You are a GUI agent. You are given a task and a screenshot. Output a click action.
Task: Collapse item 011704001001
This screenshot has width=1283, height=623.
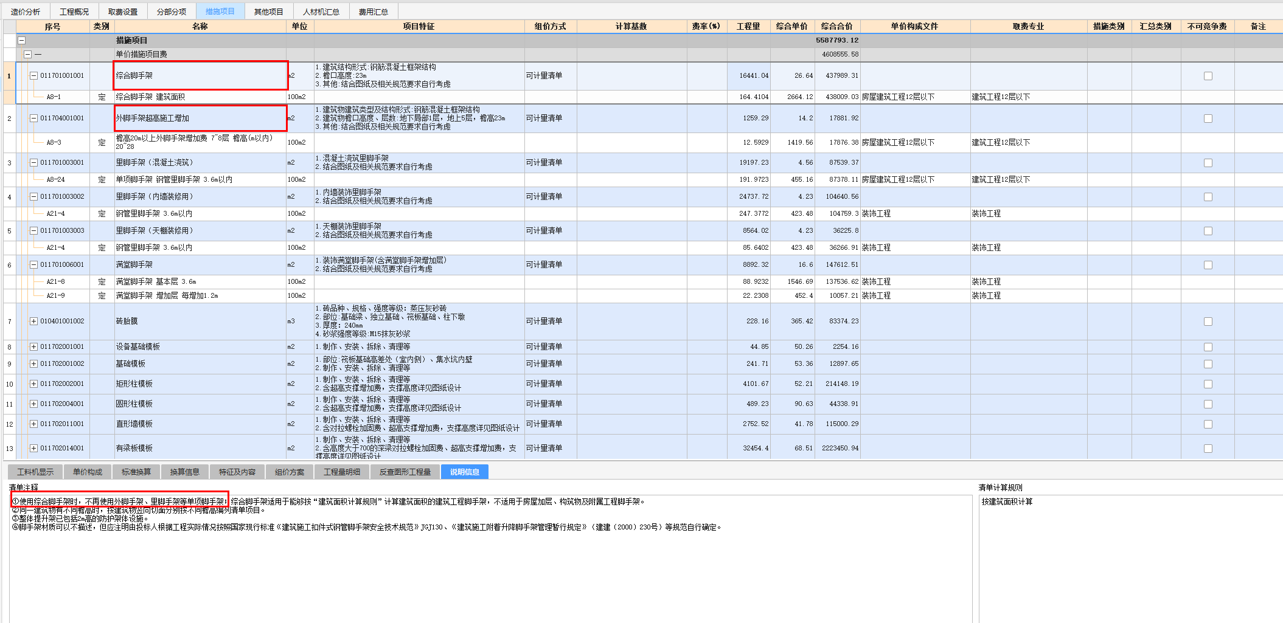pyautogui.click(x=34, y=118)
